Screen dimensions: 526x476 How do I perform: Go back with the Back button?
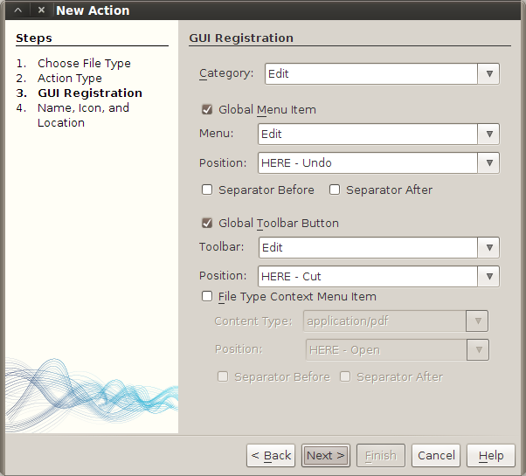[x=271, y=455]
